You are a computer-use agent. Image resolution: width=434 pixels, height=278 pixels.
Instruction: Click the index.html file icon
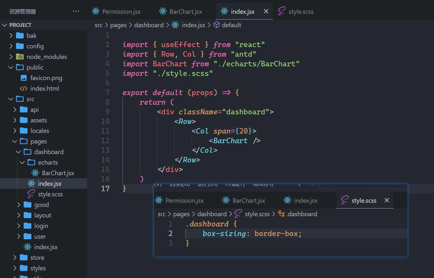click(x=24, y=88)
